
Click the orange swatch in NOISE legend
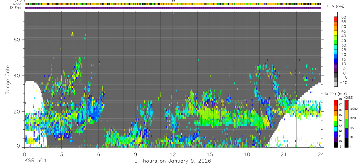coord(346,114)
